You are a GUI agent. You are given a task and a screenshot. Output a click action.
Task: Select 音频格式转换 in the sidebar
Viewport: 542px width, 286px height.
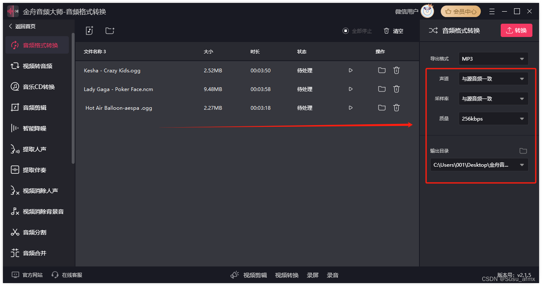coord(37,45)
